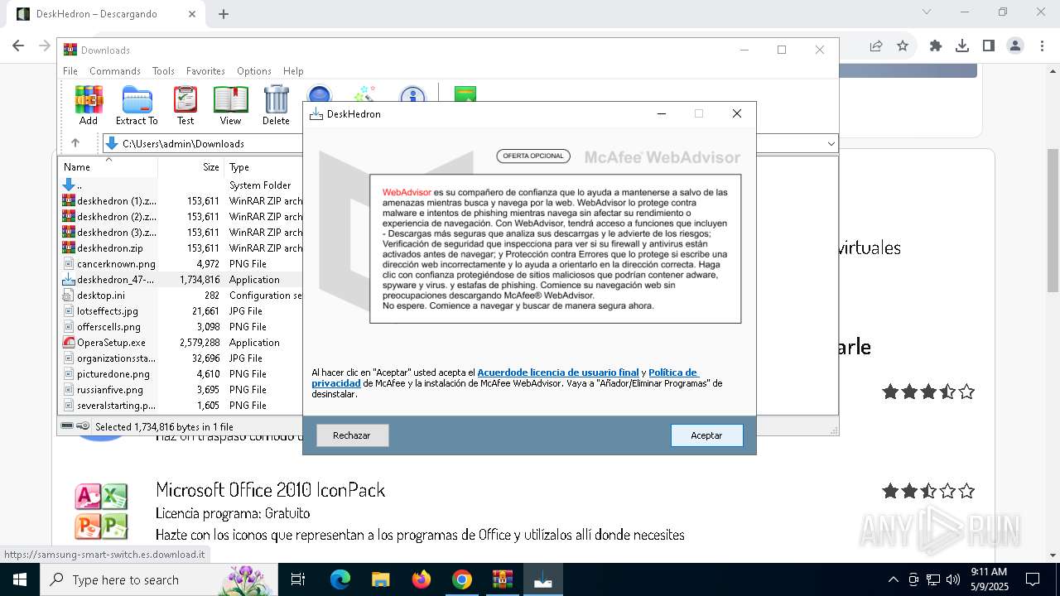Screen dimensions: 1060x596
Task: Switch to Chrome in the taskbar
Action: pyautogui.click(x=462, y=579)
